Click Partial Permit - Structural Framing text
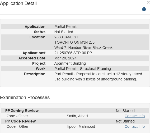The width and height of the screenshot is (150, 133). (x=83, y=69)
